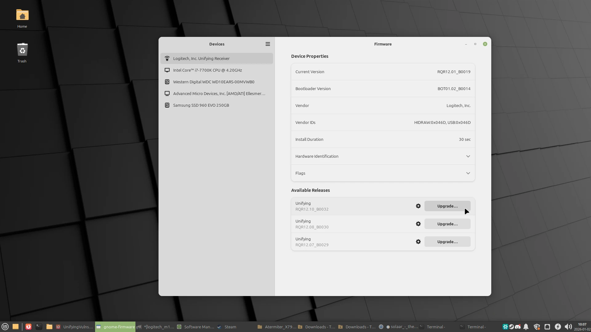Expand the Flags section
This screenshot has height=332, width=591.
pos(382,173)
